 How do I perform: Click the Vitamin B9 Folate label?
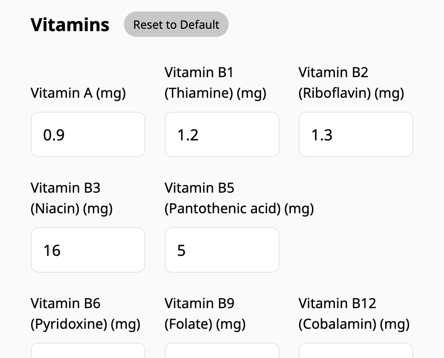(x=205, y=313)
